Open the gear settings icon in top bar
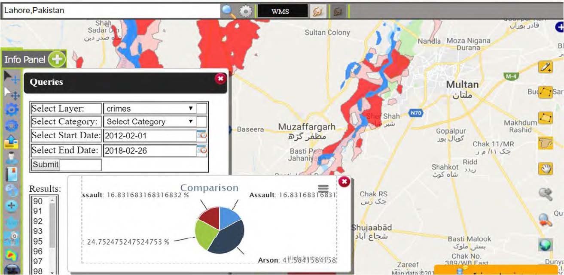The image size is (564, 275). [x=245, y=11]
